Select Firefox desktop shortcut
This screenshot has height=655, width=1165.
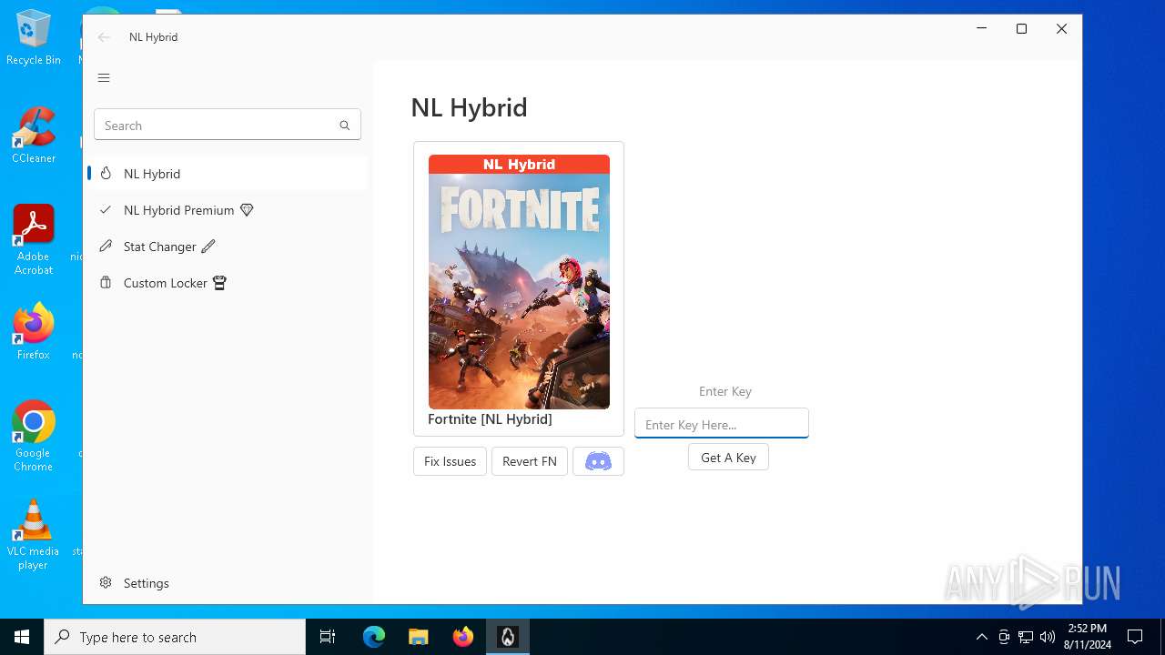point(34,332)
